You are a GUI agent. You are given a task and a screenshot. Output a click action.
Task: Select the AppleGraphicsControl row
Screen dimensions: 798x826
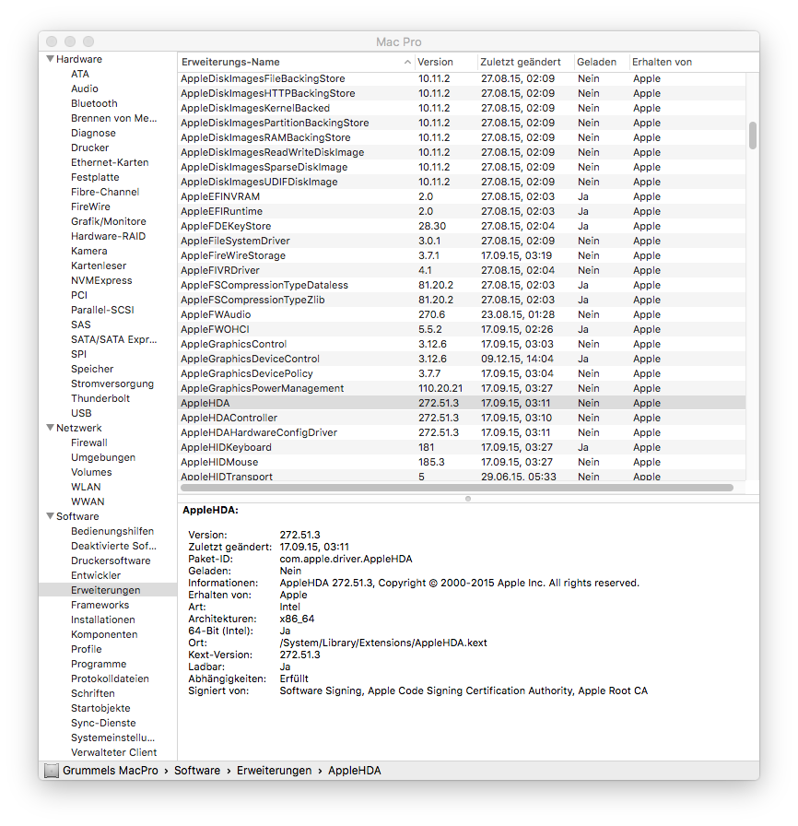[462, 344]
